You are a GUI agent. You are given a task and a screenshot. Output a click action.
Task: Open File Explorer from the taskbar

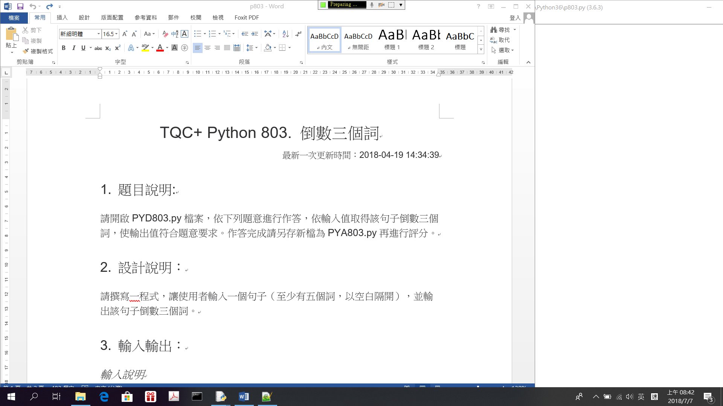[x=81, y=397]
